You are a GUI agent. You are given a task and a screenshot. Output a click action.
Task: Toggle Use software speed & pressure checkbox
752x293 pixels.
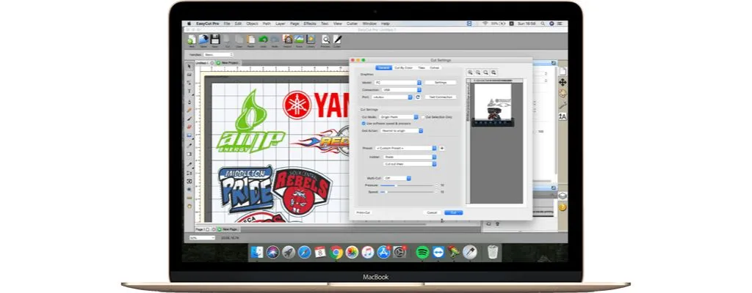coord(364,124)
